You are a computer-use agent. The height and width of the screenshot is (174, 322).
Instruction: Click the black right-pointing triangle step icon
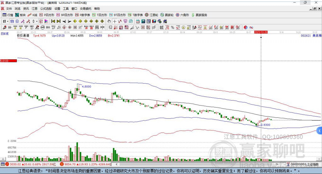tap(69, 21)
